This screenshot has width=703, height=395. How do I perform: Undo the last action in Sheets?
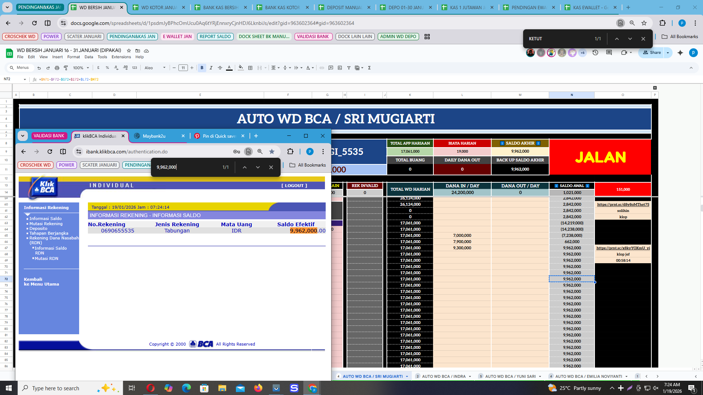39,68
